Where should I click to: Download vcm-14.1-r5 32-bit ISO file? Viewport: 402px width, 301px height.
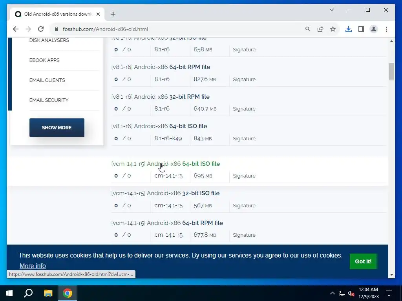(165, 193)
